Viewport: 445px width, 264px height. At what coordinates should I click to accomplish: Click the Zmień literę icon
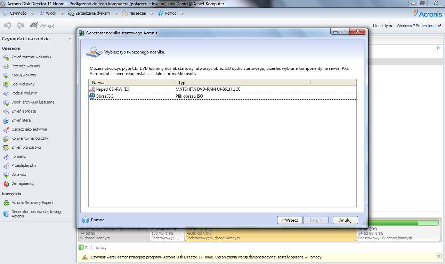pyautogui.click(x=6, y=121)
